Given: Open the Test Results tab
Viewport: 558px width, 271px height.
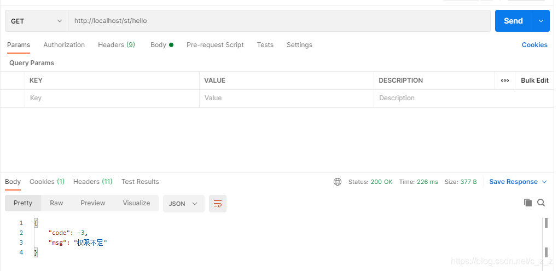Looking at the screenshot, I should 140,182.
